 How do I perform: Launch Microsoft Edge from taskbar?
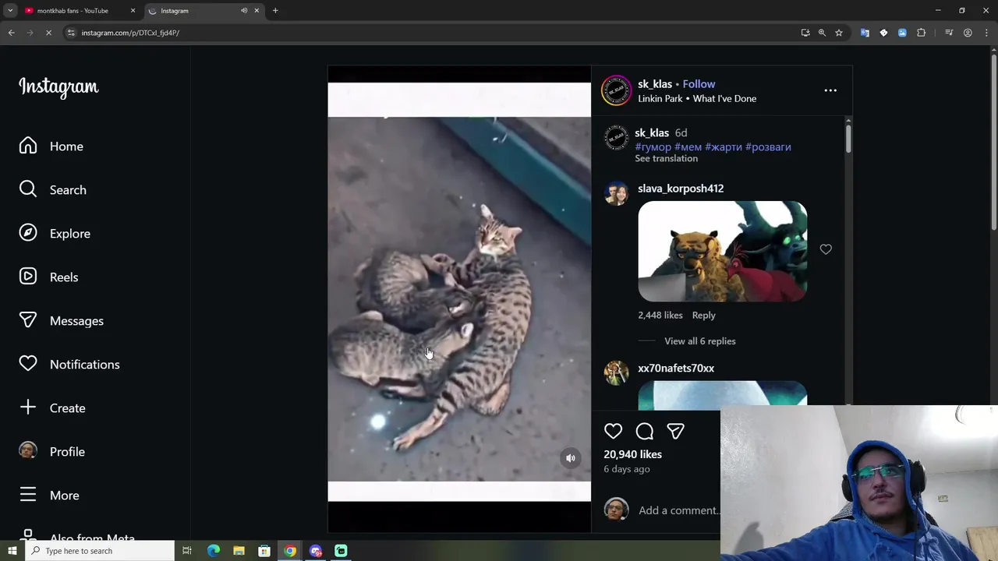pyautogui.click(x=214, y=551)
